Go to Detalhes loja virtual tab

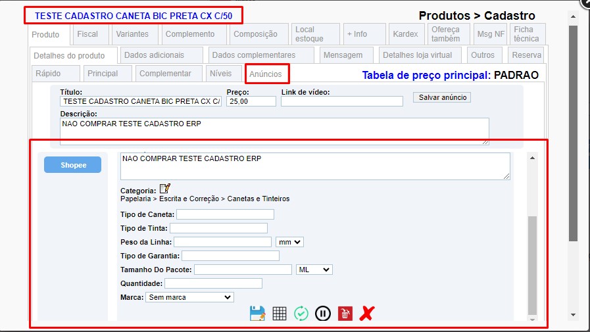point(420,55)
